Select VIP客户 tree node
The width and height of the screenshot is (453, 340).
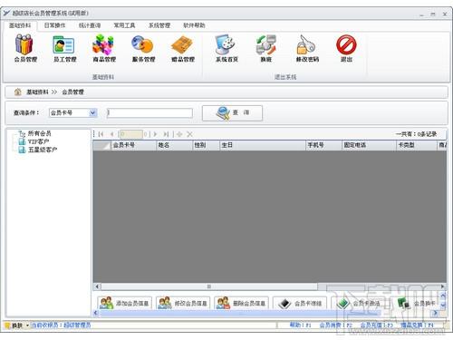tap(38, 141)
